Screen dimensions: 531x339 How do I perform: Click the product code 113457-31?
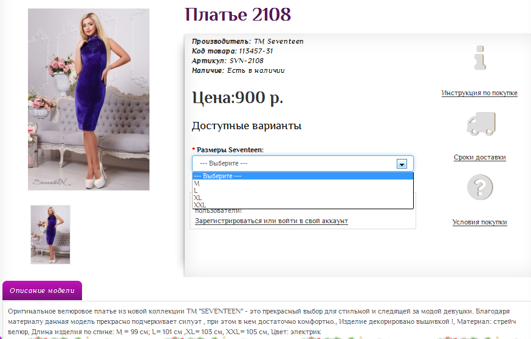[256, 51]
